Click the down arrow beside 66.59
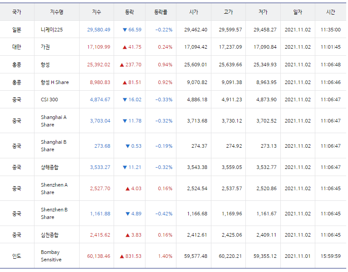This screenshot has width=348, height=272. [x=125, y=30]
